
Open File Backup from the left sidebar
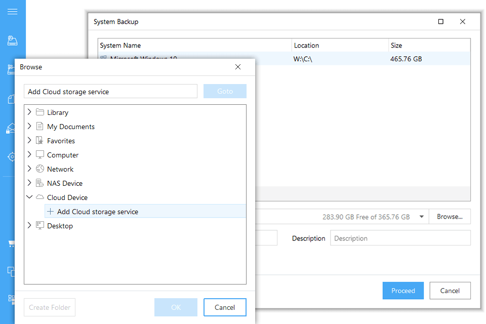(x=12, y=99)
